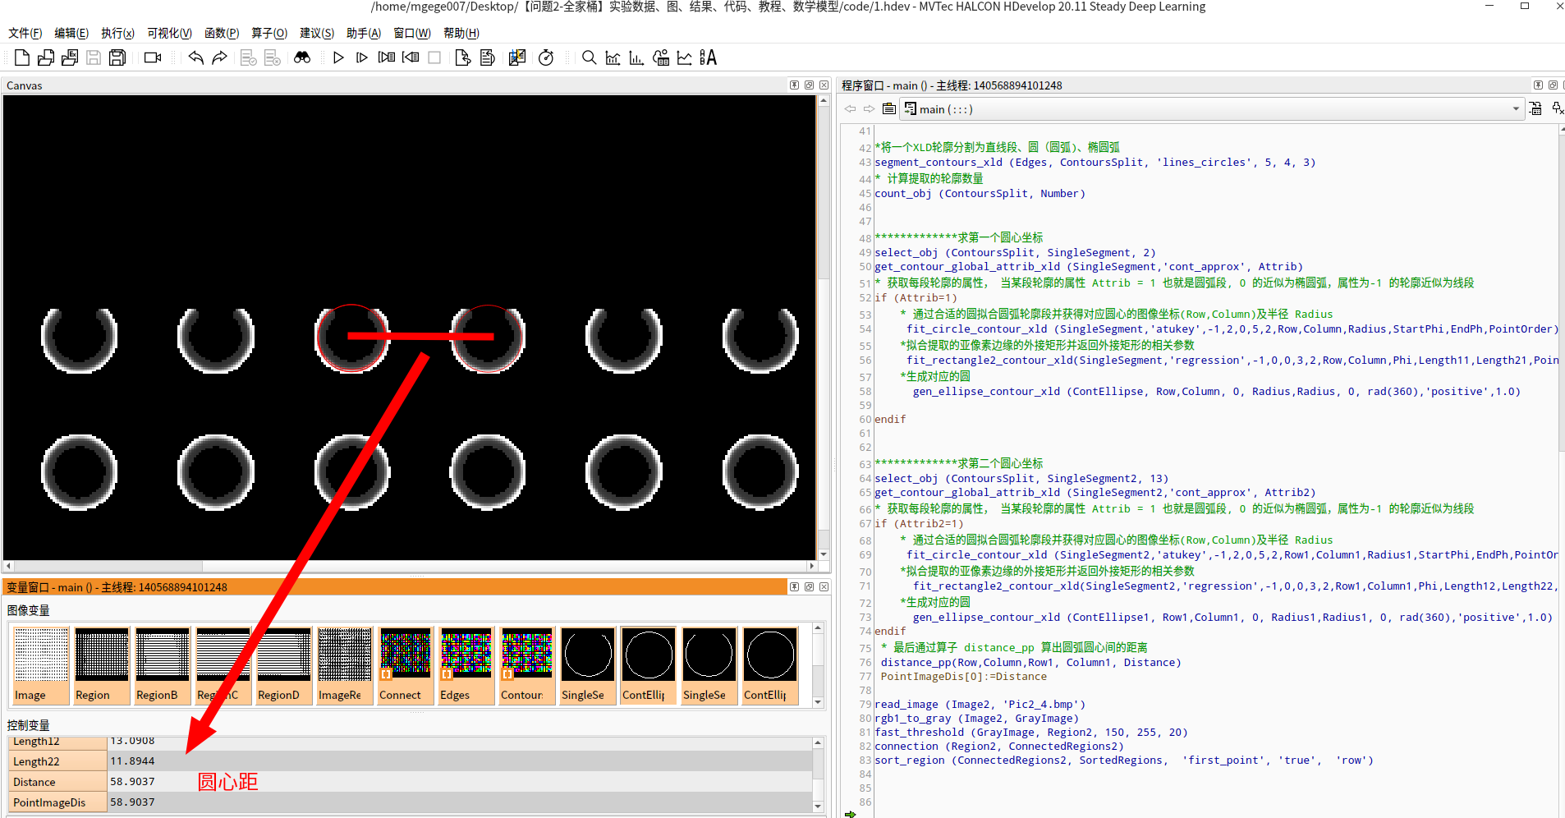This screenshot has width=1565, height=818.
Task: Click the step over icon
Action: [x=387, y=57]
